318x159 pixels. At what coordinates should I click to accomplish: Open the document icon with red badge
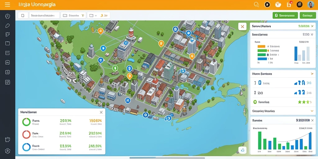click(x=289, y=4)
